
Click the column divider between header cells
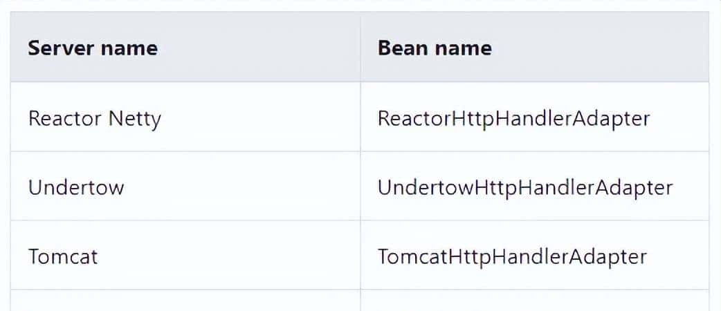click(360, 47)
